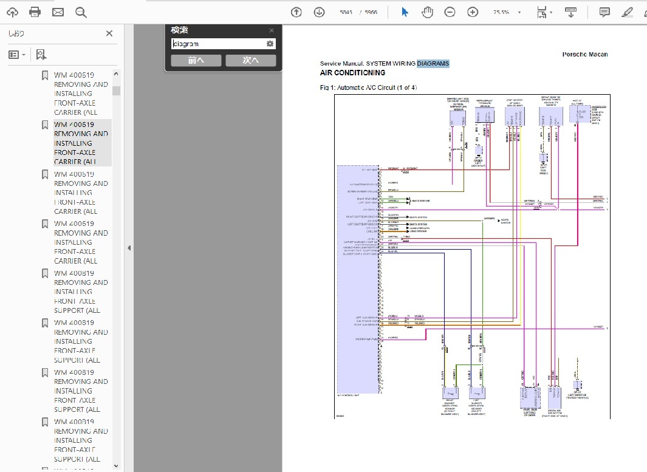Screen dimensions: 647x472
Task: Choose the selection arrow tool
Action: click(405, 12)
